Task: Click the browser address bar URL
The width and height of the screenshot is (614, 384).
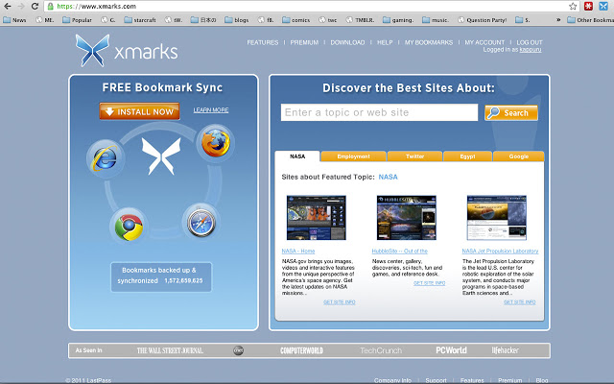Action: [97, 7]
